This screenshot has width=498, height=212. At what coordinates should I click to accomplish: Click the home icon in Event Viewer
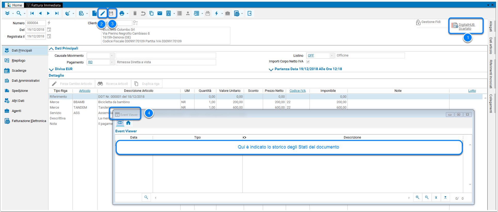tap(128, 123)
